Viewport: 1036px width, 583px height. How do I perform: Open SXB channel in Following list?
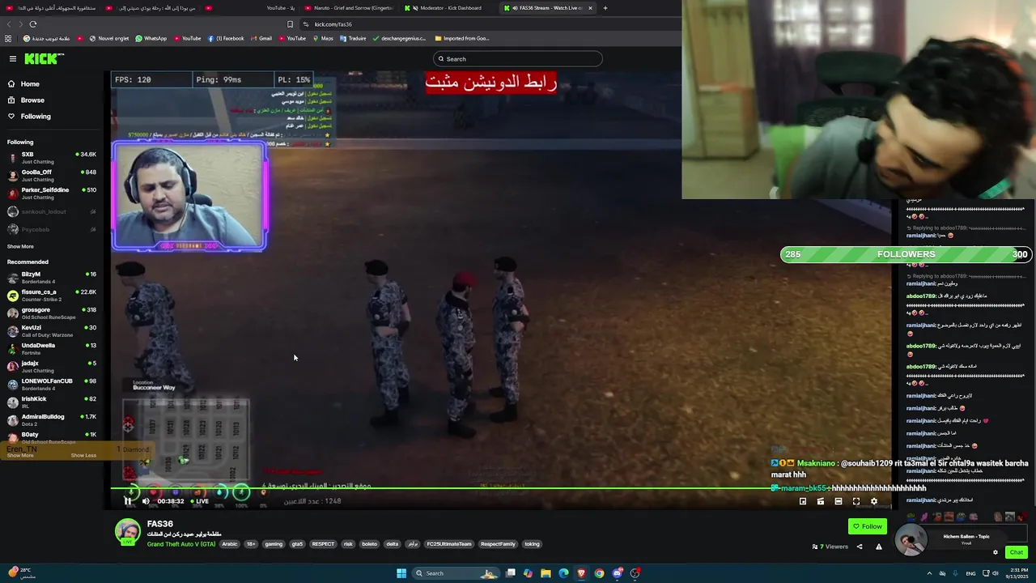52,158
